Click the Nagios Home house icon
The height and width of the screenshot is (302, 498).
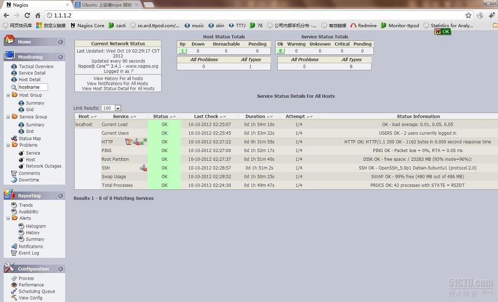click(9, 39)
